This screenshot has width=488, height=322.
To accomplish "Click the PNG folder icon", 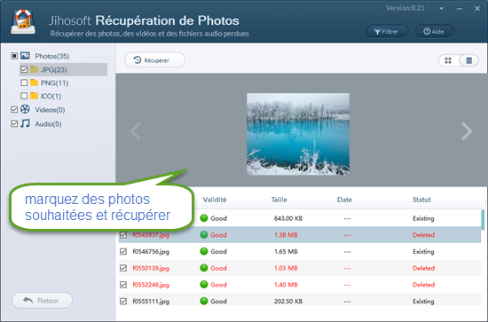I will pos(35,82).
